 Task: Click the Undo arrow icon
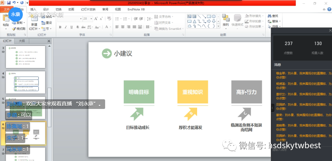click(15, 3)
